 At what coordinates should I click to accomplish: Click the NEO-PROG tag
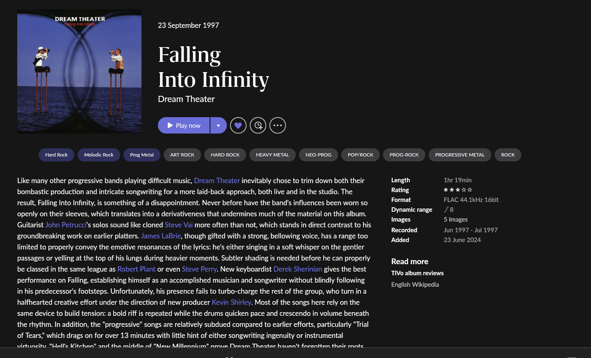click(x=318, y=155)
